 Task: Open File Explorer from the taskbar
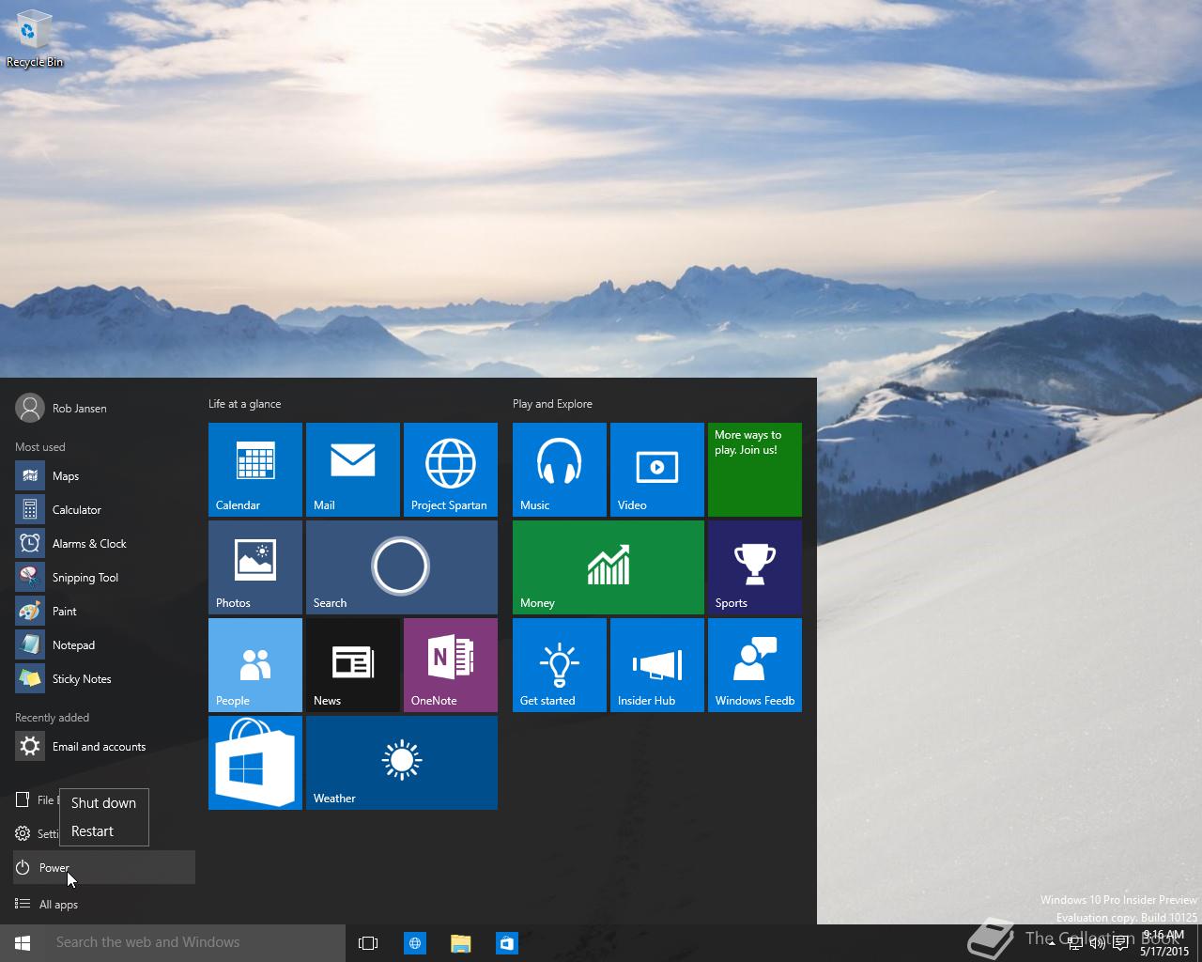click(460, 943)
